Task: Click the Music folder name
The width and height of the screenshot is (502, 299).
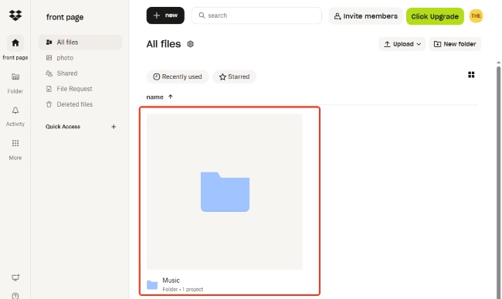Action: point(171,280)
